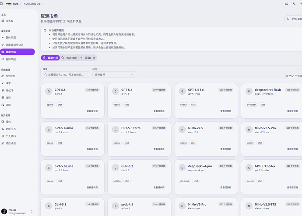View providers for deepseek-v4-pro
The width and height of the screenshot is (302, 216).
point(226,187)
